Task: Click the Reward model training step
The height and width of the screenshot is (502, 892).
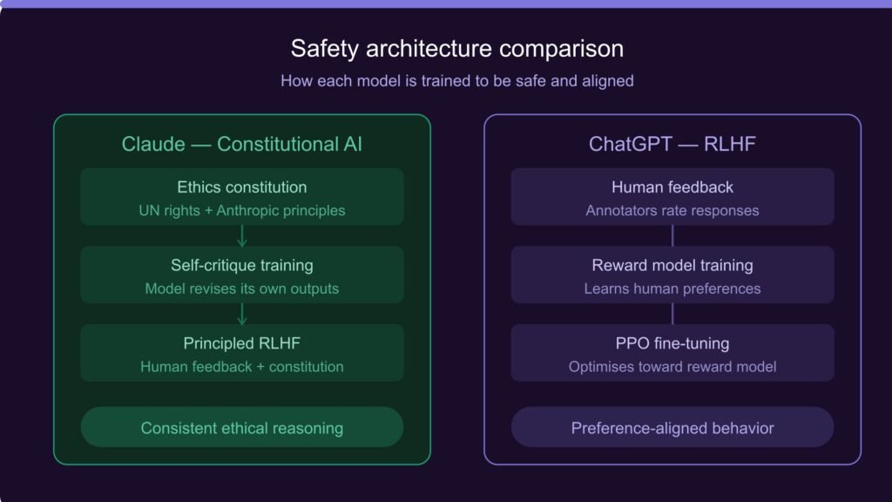Action: point(672,275)
